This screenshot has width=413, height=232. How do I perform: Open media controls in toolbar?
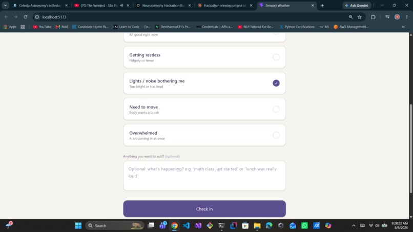point(387,17)
